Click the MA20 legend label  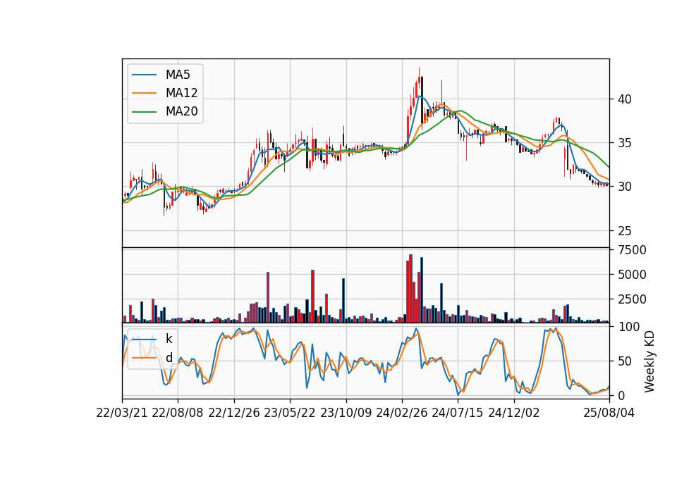181,111
